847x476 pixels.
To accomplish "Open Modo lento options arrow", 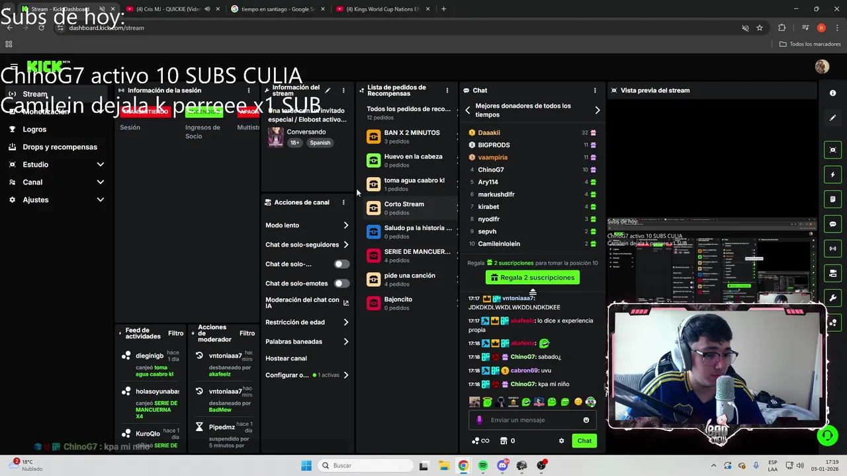I will (x=345, y=225).
